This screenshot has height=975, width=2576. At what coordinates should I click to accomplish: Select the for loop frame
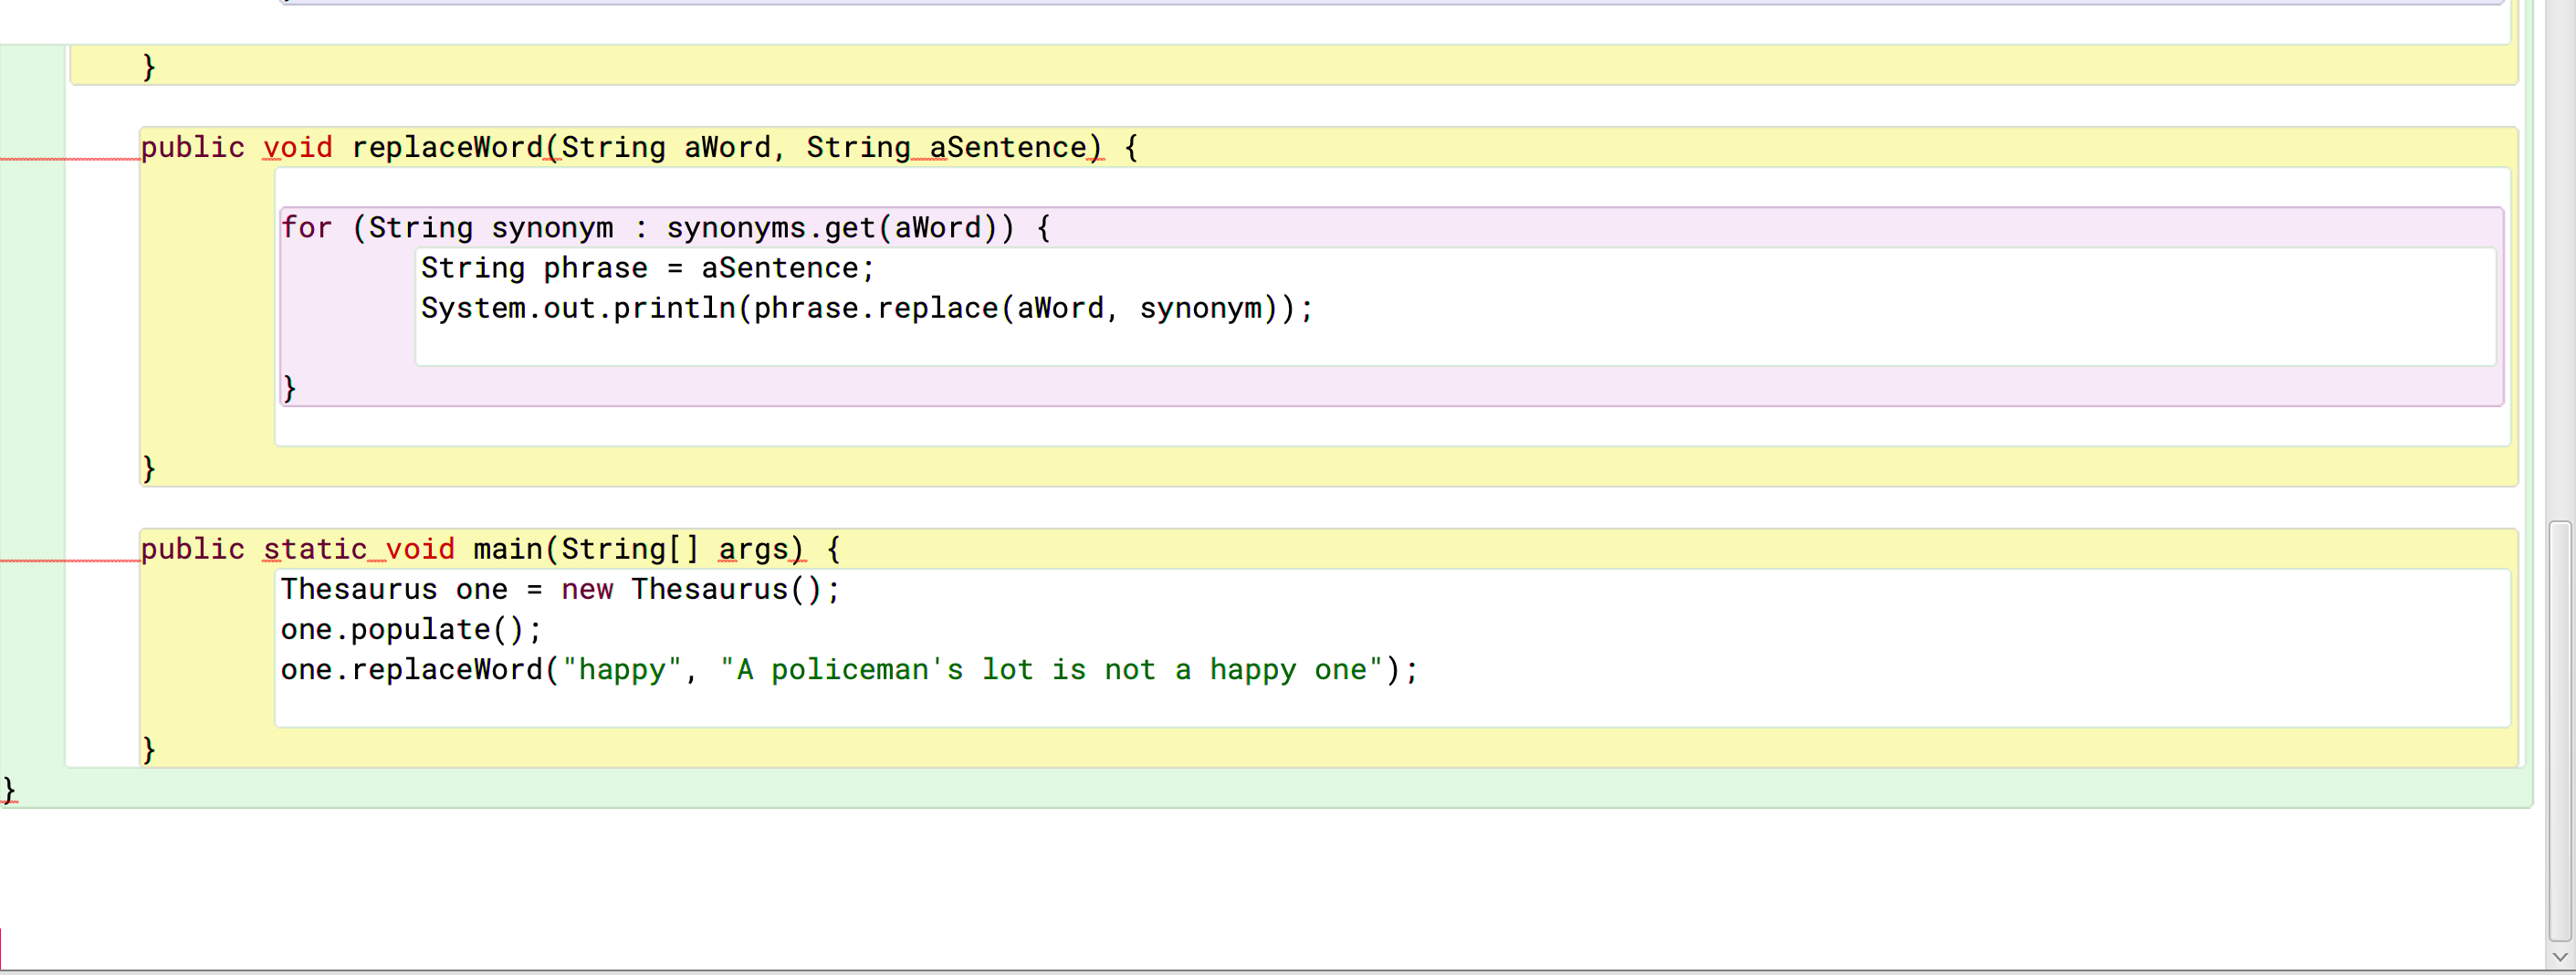[1600, 228]
